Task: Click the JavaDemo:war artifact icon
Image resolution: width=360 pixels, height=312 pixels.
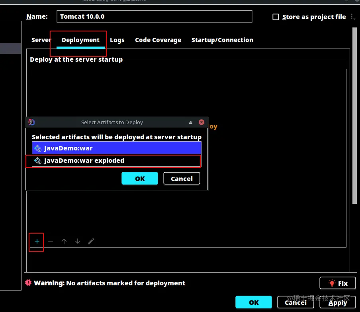Action: (x=38, y=148)
